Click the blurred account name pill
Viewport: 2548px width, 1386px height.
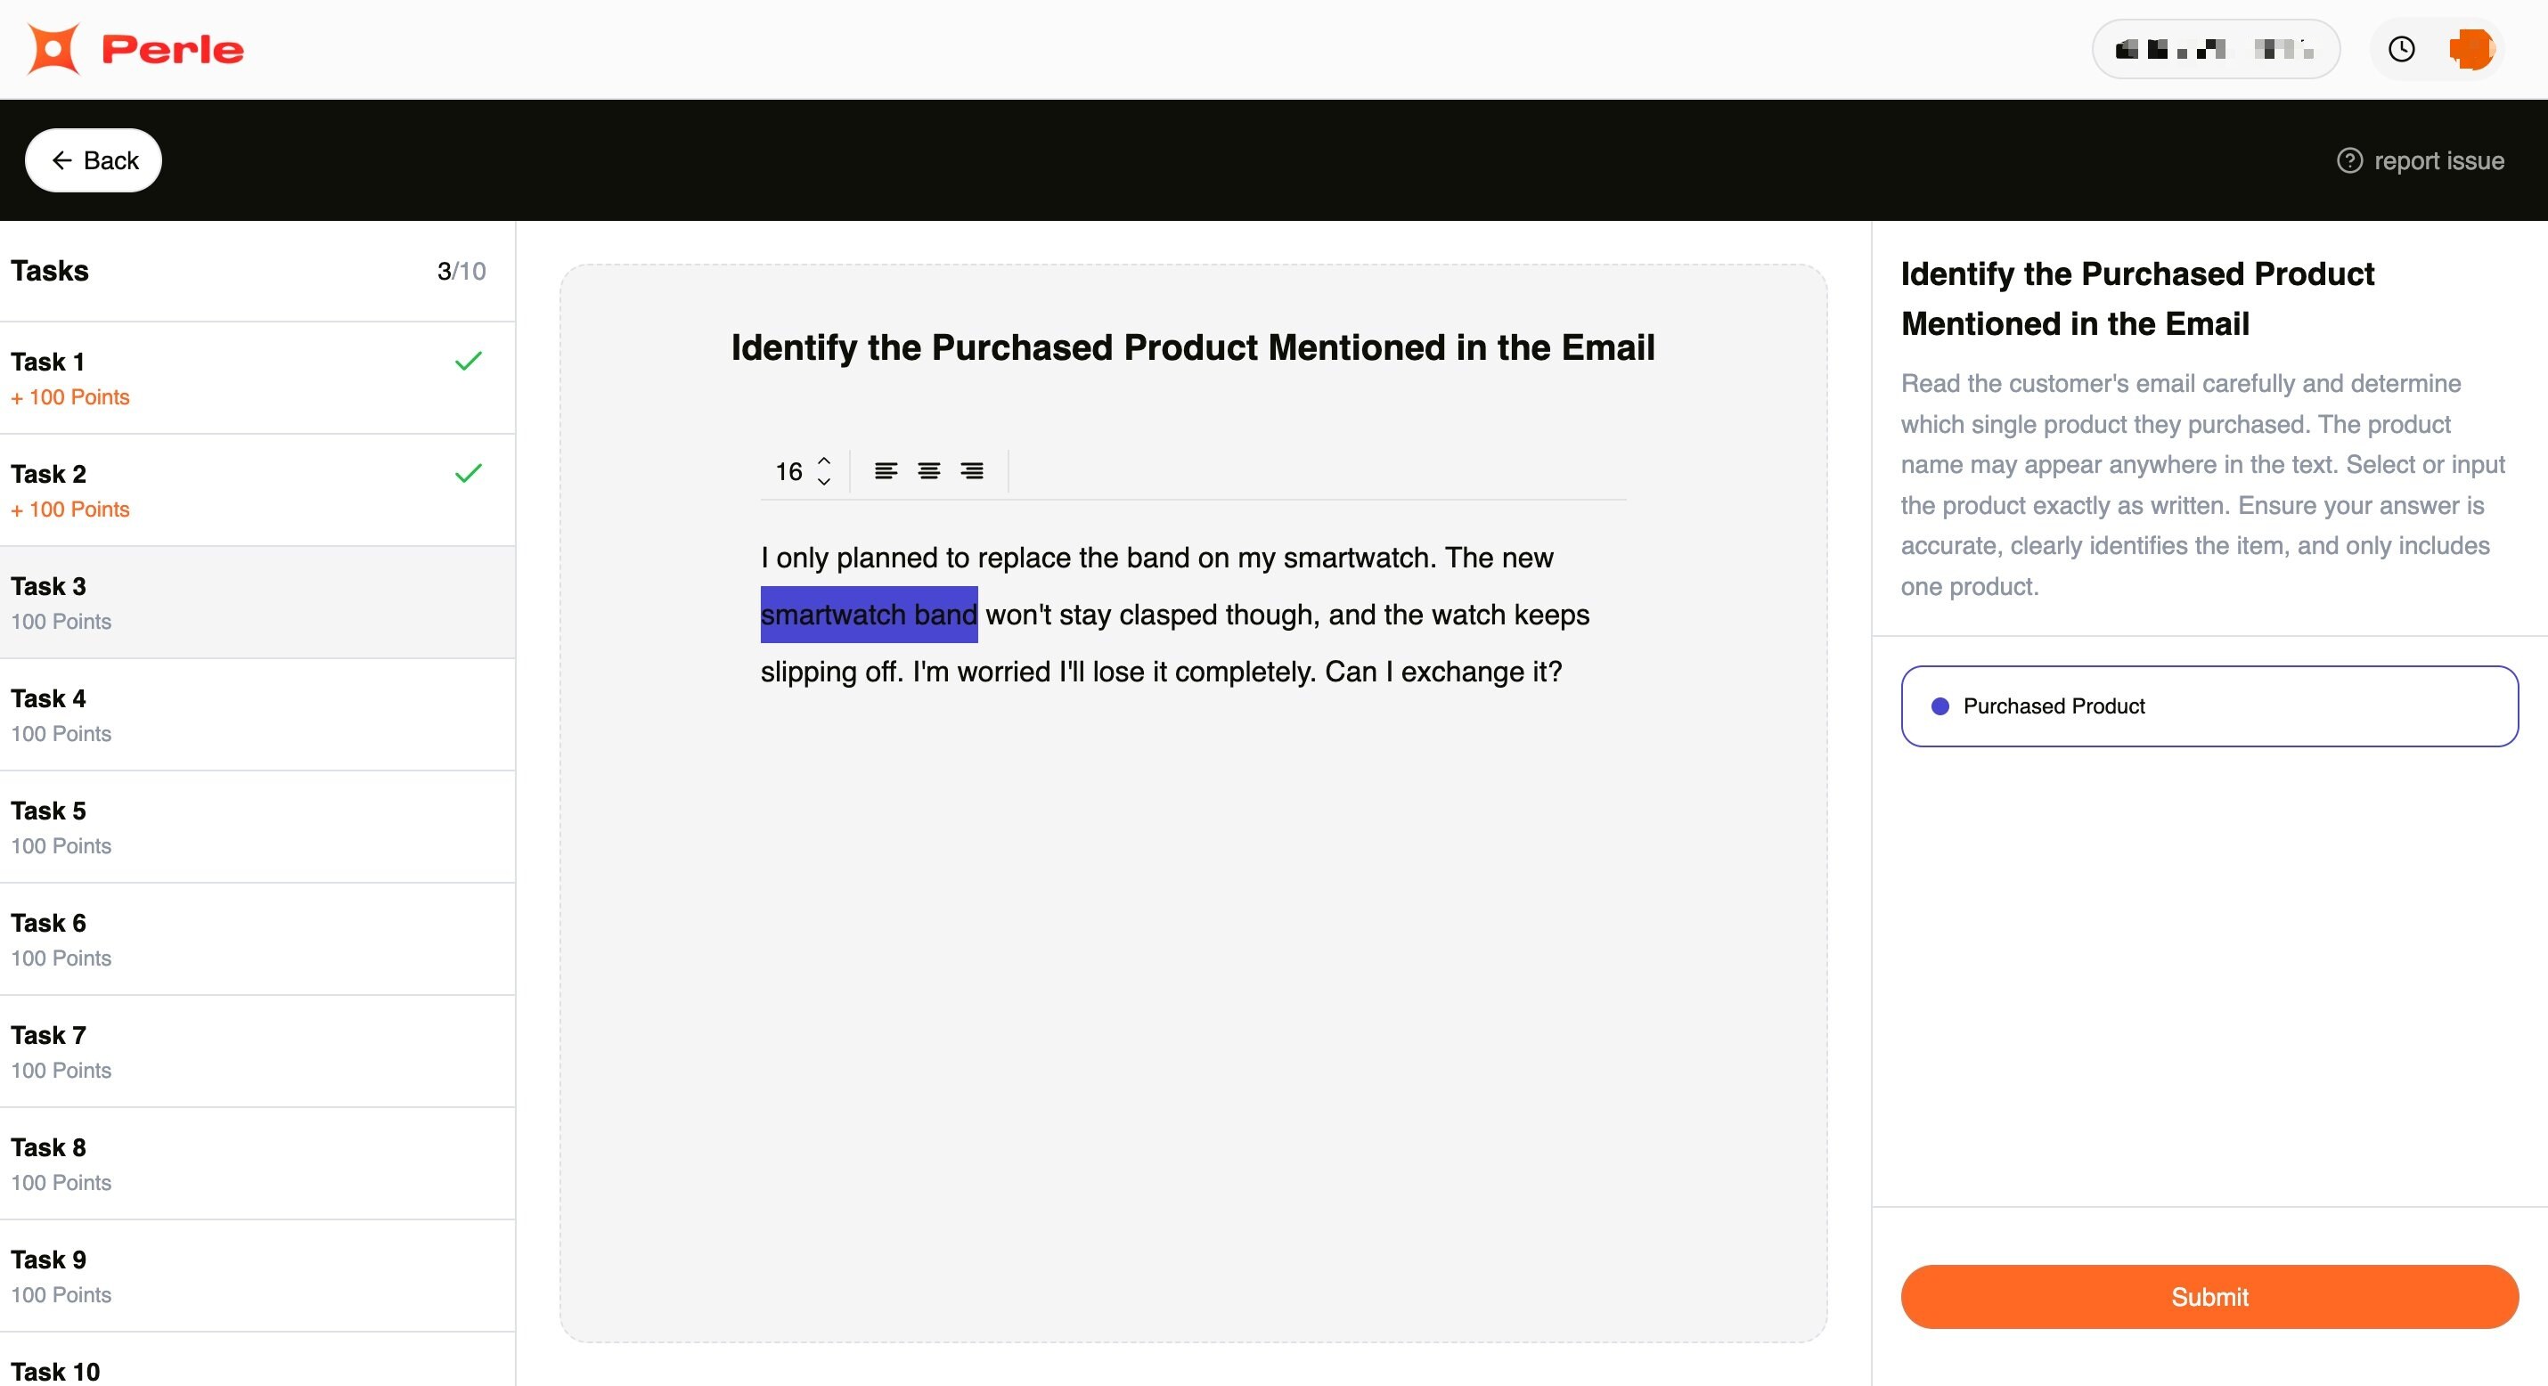pos(2215,50)
